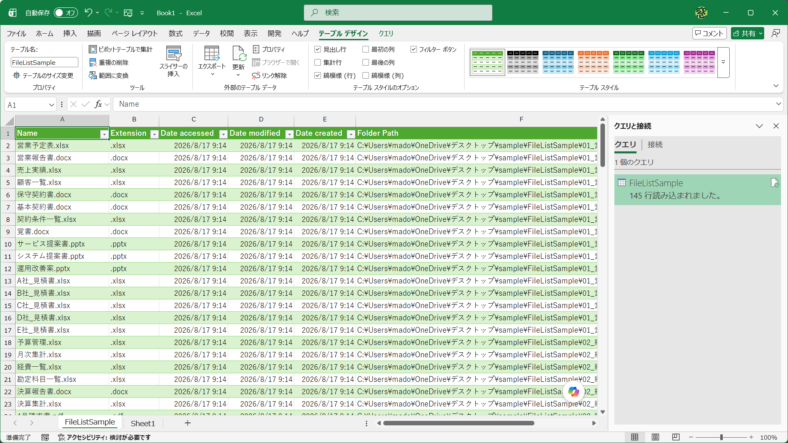Click the macro recording icon in status bar

(x=45, y=438)
